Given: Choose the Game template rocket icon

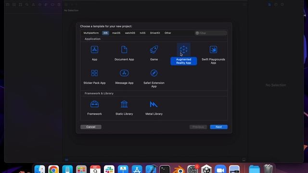Looking at the screenshot, I should [154, 49].
